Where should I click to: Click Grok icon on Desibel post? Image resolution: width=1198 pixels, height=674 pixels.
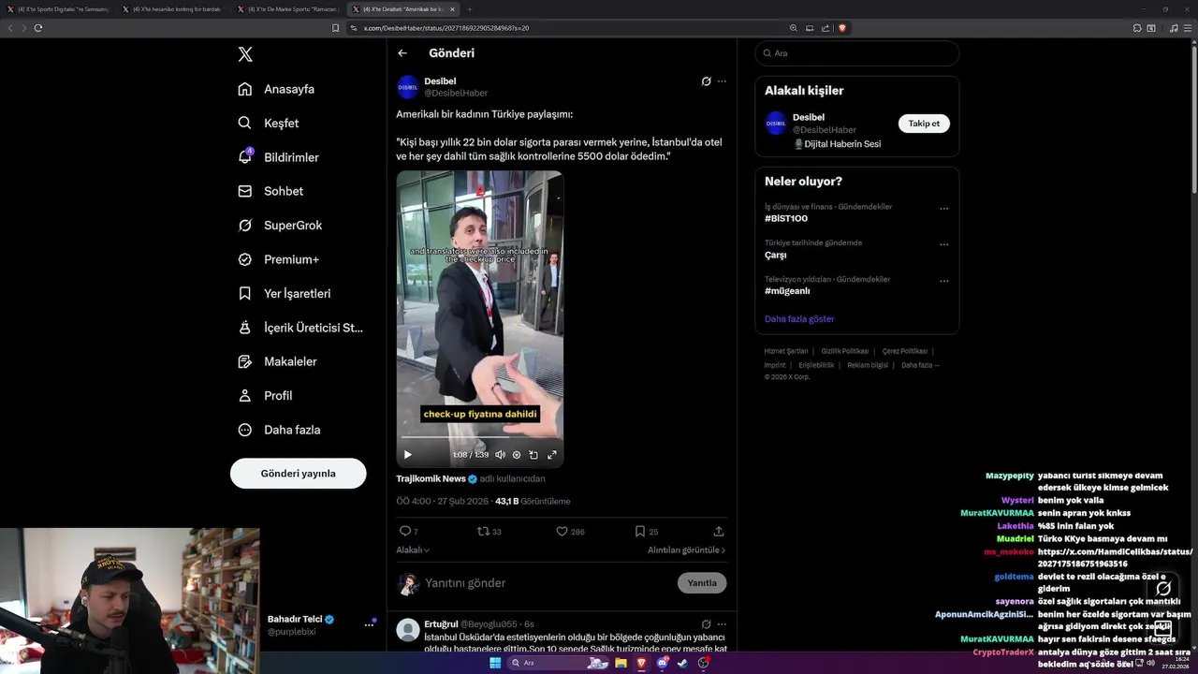[x=707, y=81]
